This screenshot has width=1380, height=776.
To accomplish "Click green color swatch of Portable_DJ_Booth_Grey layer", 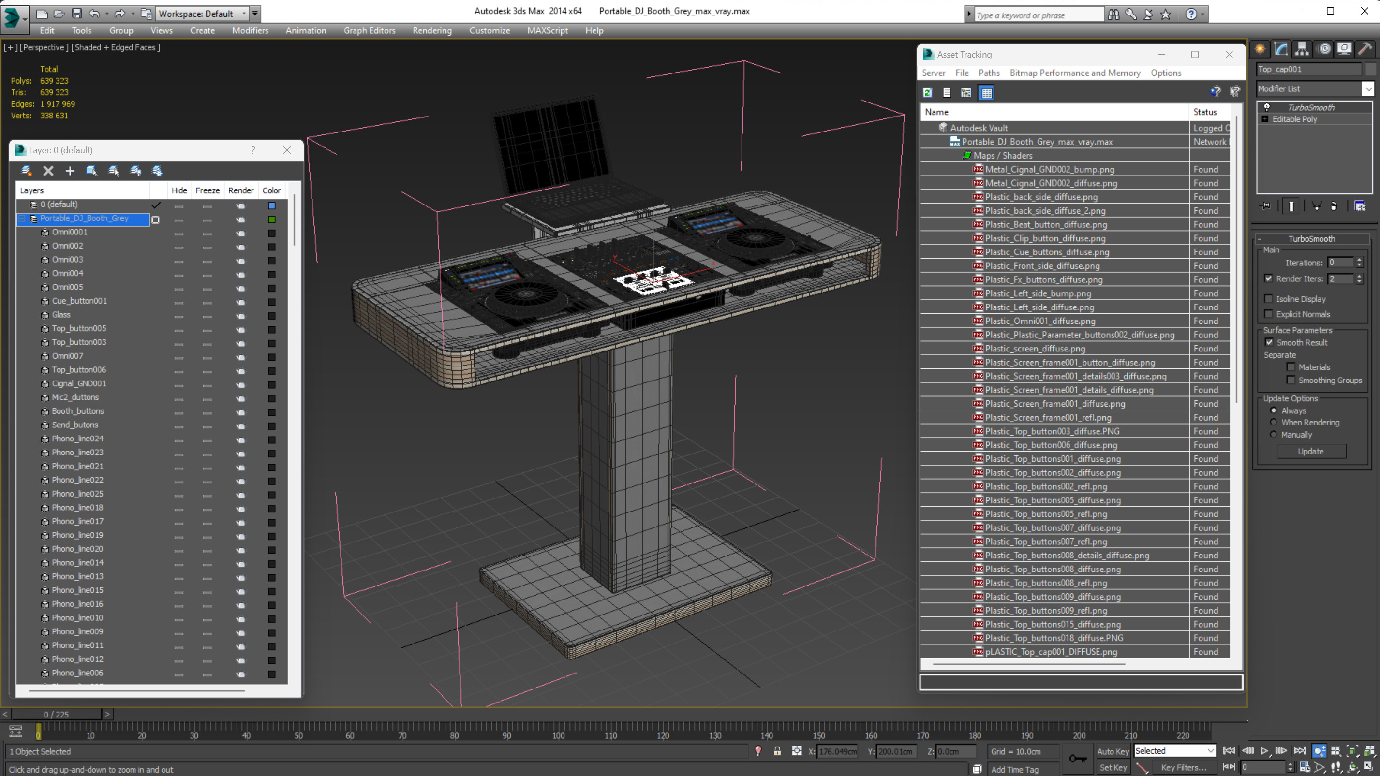I will (x=272, y=220).
